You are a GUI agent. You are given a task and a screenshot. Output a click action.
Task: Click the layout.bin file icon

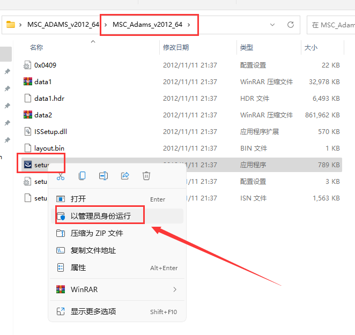(x=28, y=148)
